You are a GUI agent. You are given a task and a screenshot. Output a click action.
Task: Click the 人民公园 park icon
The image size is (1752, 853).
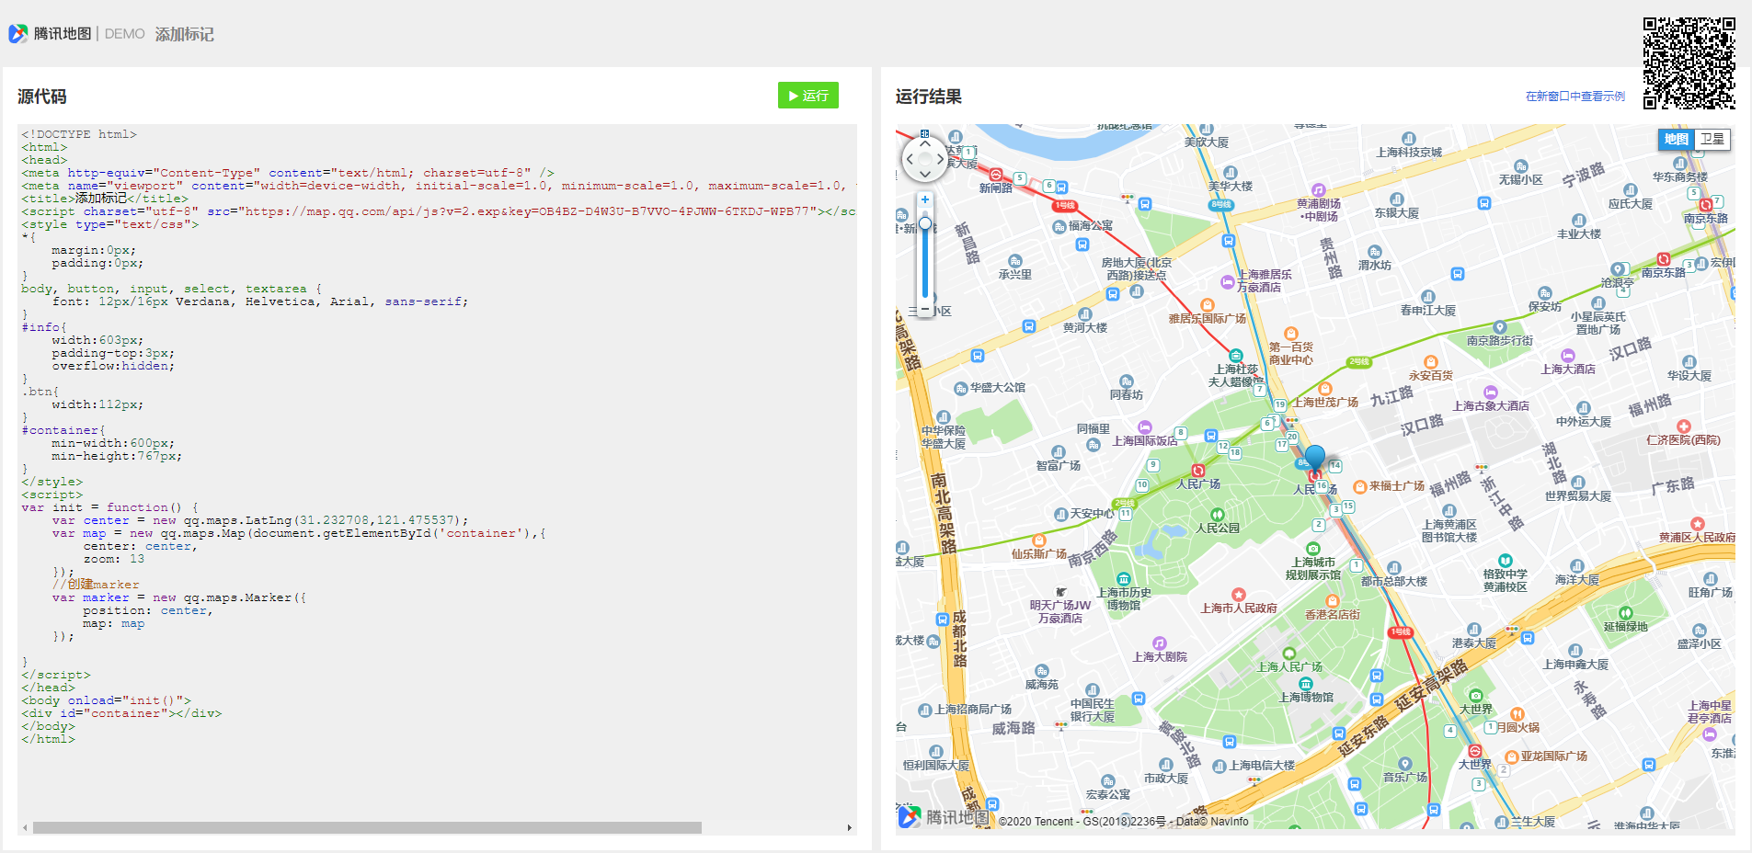click(1218, 515)
